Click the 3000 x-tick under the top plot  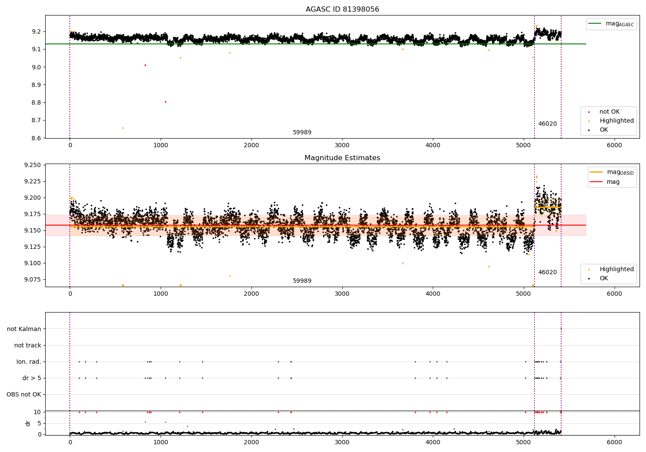click(x=342, y=146)
